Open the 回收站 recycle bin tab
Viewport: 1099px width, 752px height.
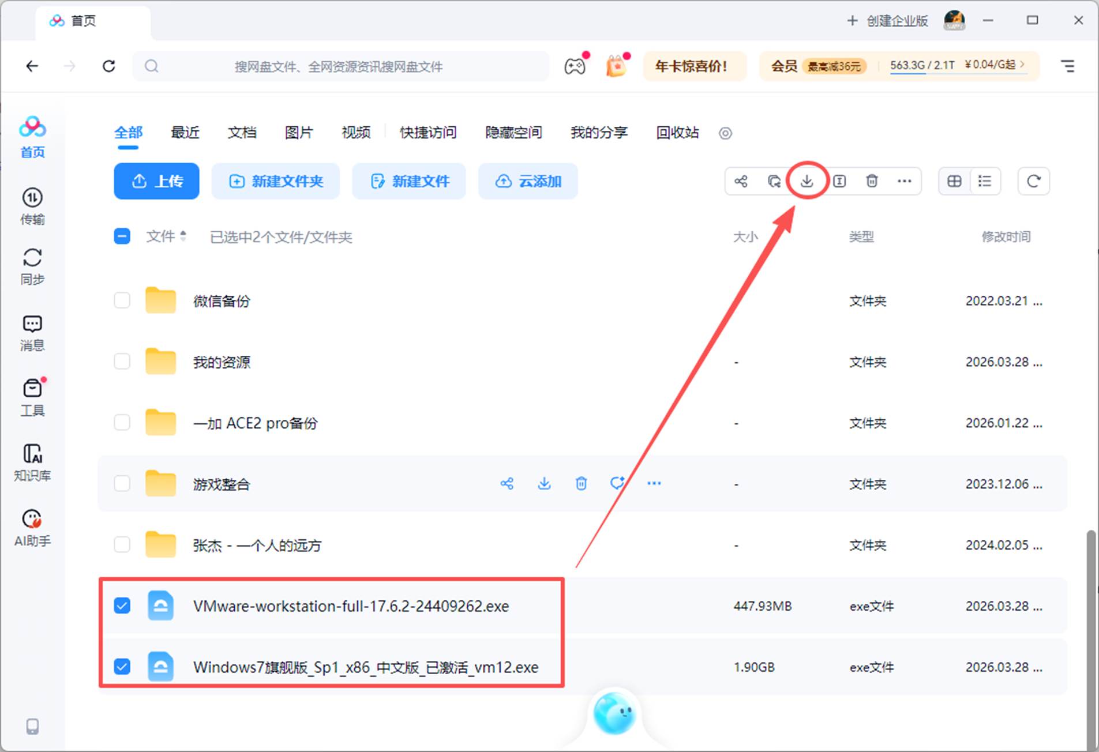[x=676, y=133]
